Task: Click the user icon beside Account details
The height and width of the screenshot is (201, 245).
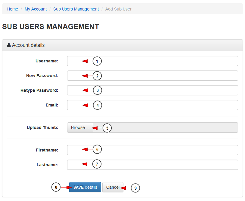Action: point(9,45)
